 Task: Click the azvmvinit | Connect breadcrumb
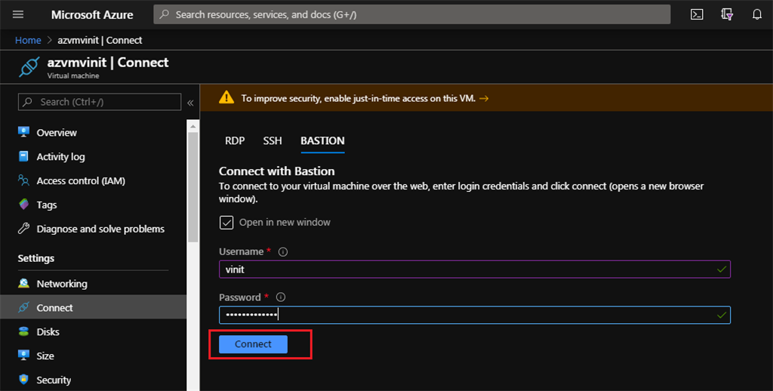pyautogui.click(x=100, y=41)
